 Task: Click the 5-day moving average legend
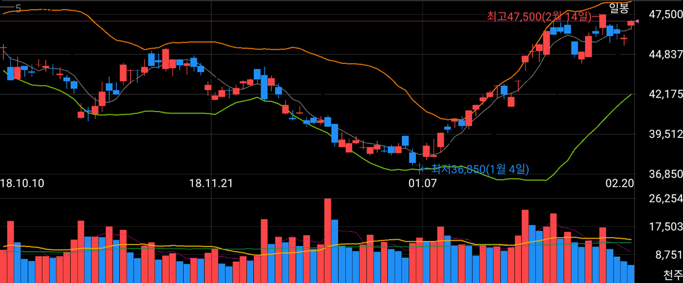pos(13,8)
